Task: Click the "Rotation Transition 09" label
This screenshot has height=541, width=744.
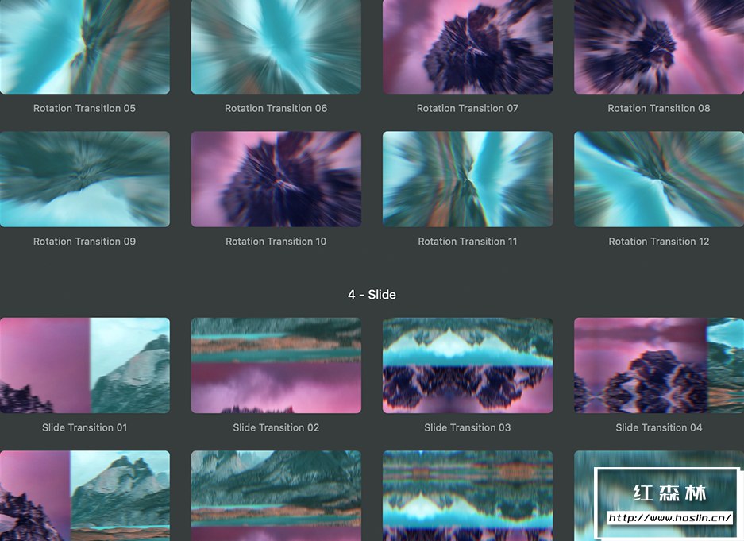Action: 84,241
